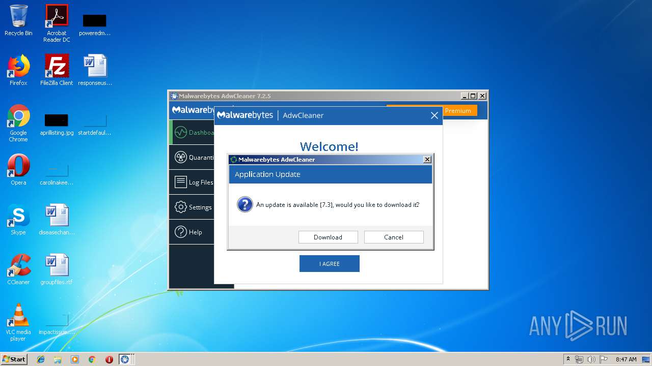This screenshot has width=652, height=366.
Task: Select the diseasechan... Word document
Action: tap(57, 220)
